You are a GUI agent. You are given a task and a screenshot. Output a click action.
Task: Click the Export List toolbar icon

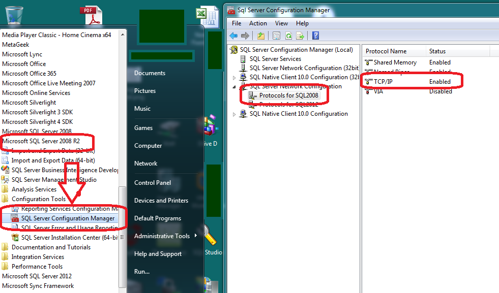(300, 36)
